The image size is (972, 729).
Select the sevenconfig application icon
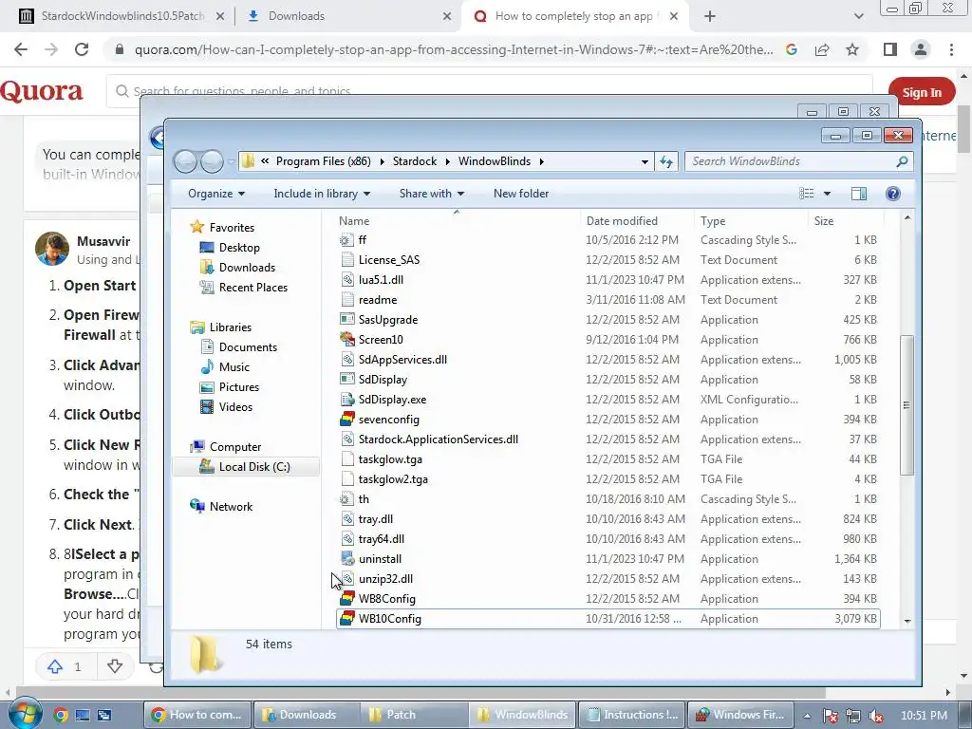tap(347, 420)
